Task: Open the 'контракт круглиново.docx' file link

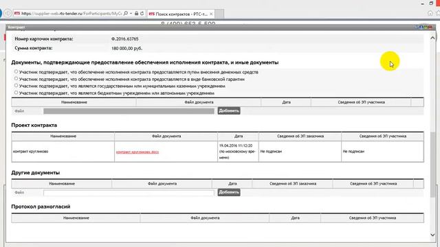Action: point(137,152)
